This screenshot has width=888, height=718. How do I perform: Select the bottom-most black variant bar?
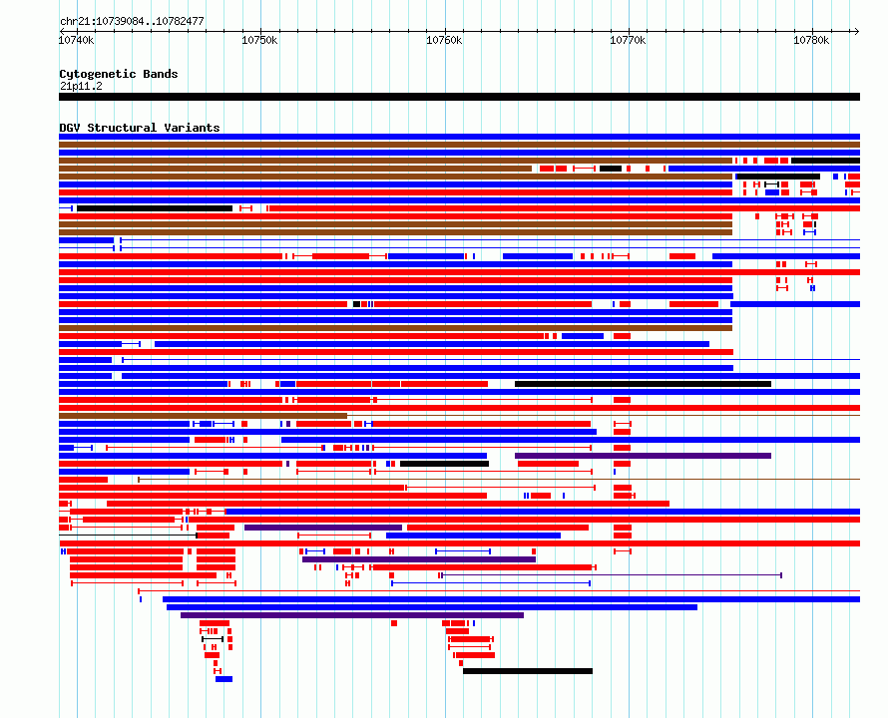click(528, 671)
